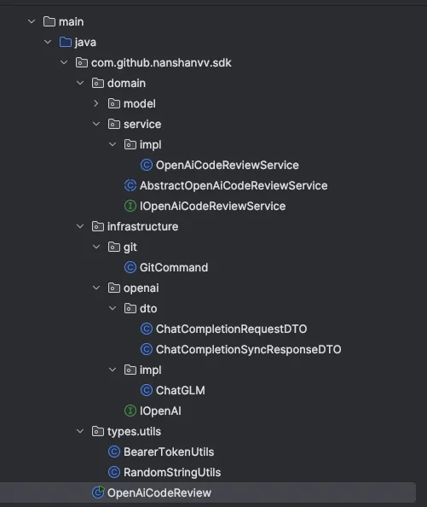Collapse the infrastructure package
427x507 pixels.
pos(80,226)
